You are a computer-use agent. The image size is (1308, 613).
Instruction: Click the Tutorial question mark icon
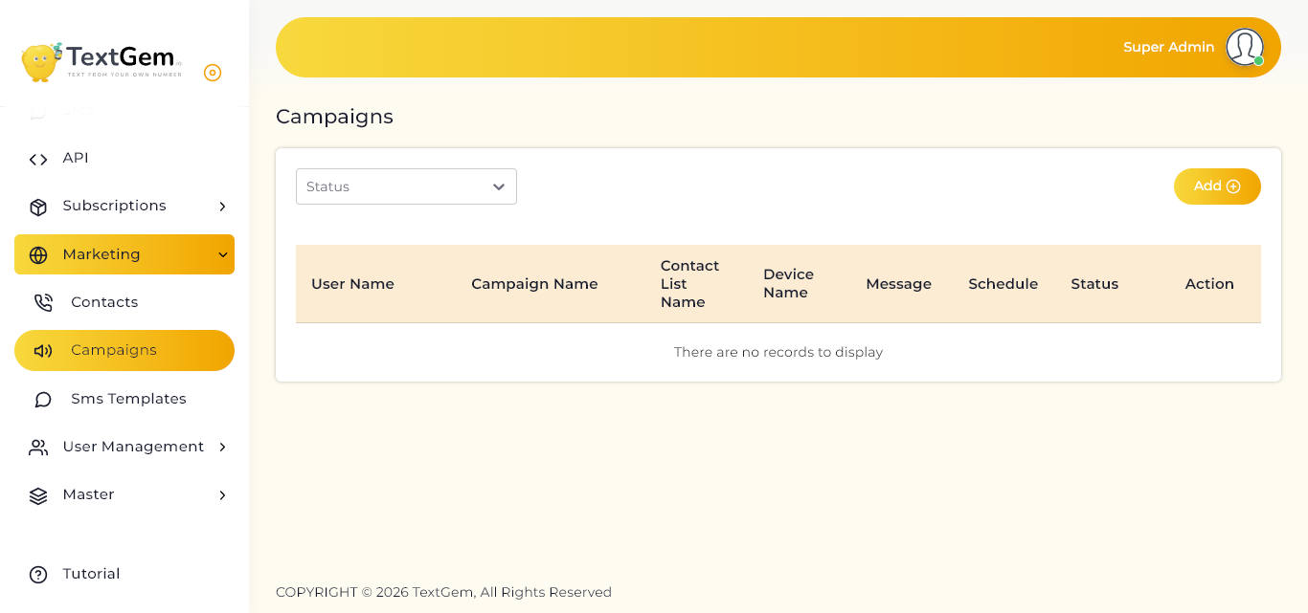[x=38, y=575]
